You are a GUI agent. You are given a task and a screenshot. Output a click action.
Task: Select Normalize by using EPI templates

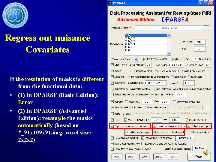112,89
